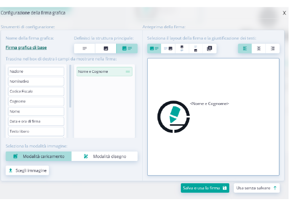Choose text-above-image layout
This screenshot has width=294, height=213.
[196, 49]
